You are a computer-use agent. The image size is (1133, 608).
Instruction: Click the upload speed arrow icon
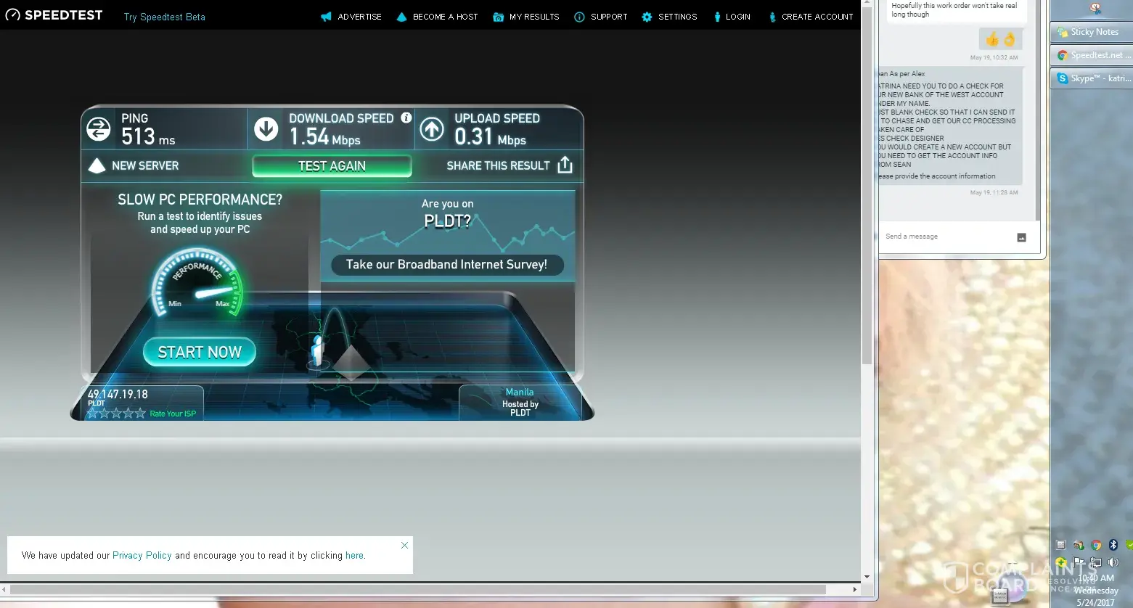432,129
